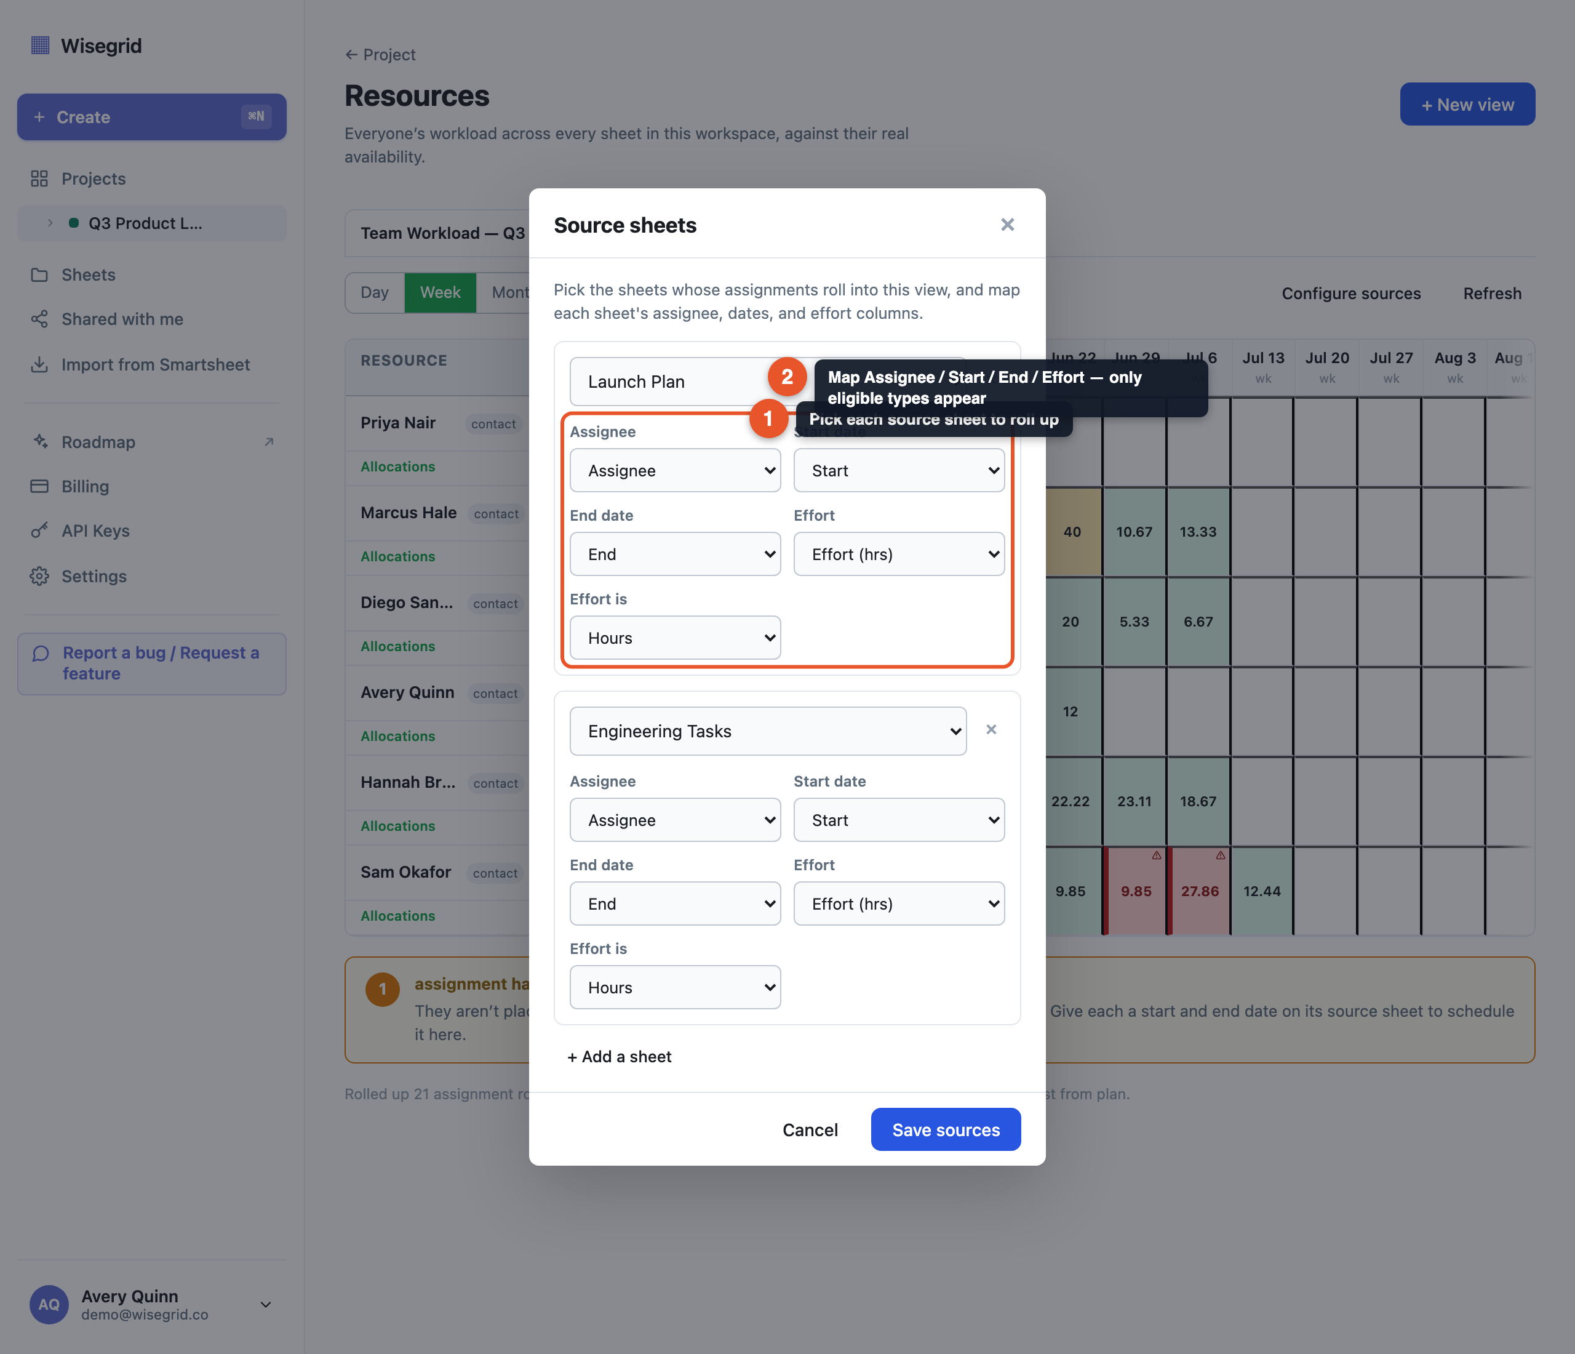This screenshot has height=1354, width=1575.
Task: Click the 23.11 workload cell
Action: pos(1134,801)
